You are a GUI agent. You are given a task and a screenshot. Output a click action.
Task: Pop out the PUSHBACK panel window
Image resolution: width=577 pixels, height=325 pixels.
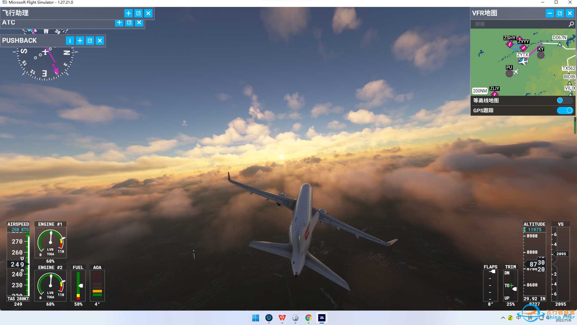90,41
